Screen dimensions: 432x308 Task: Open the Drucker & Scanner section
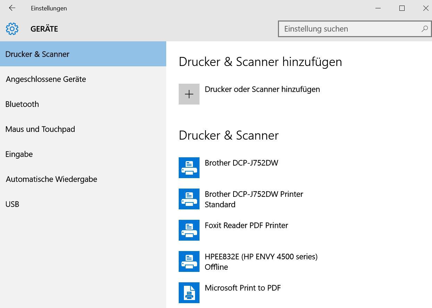[x=37, y=54]
